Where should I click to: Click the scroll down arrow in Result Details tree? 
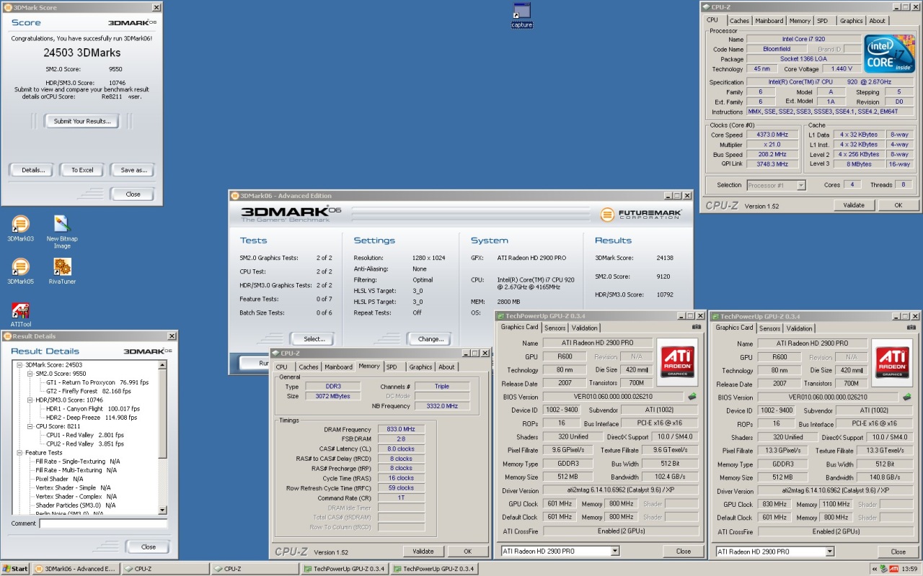click(162, 510)
